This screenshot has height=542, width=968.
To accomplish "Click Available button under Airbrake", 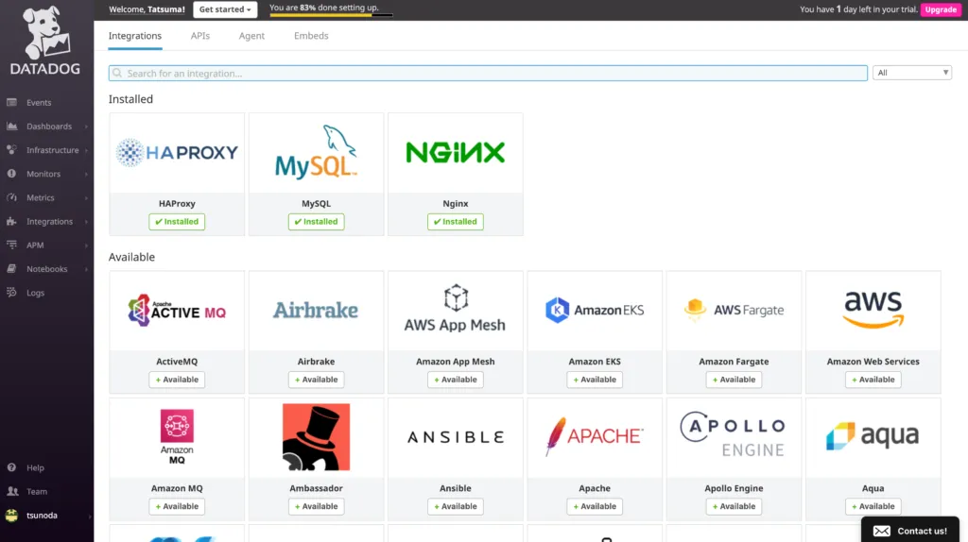I will (316, 380).
